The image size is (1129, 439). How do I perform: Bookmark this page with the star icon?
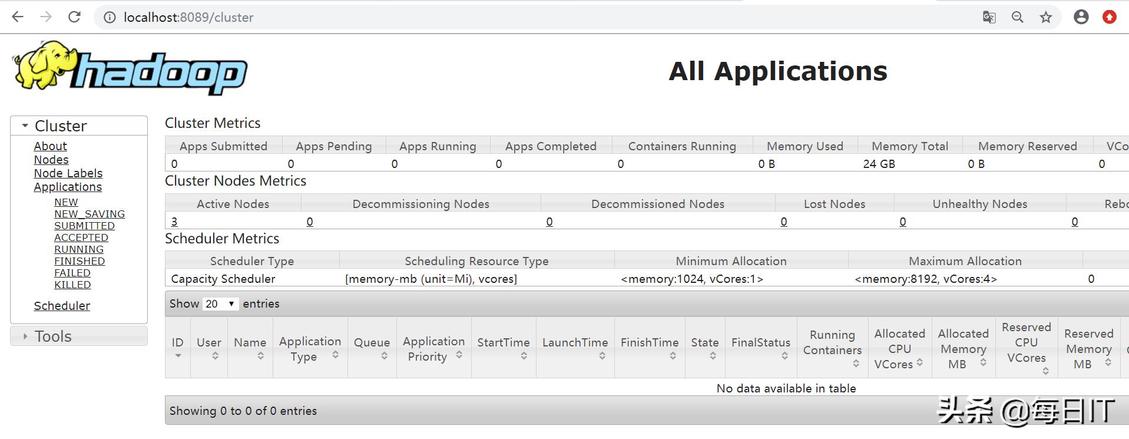point(1046,17)
